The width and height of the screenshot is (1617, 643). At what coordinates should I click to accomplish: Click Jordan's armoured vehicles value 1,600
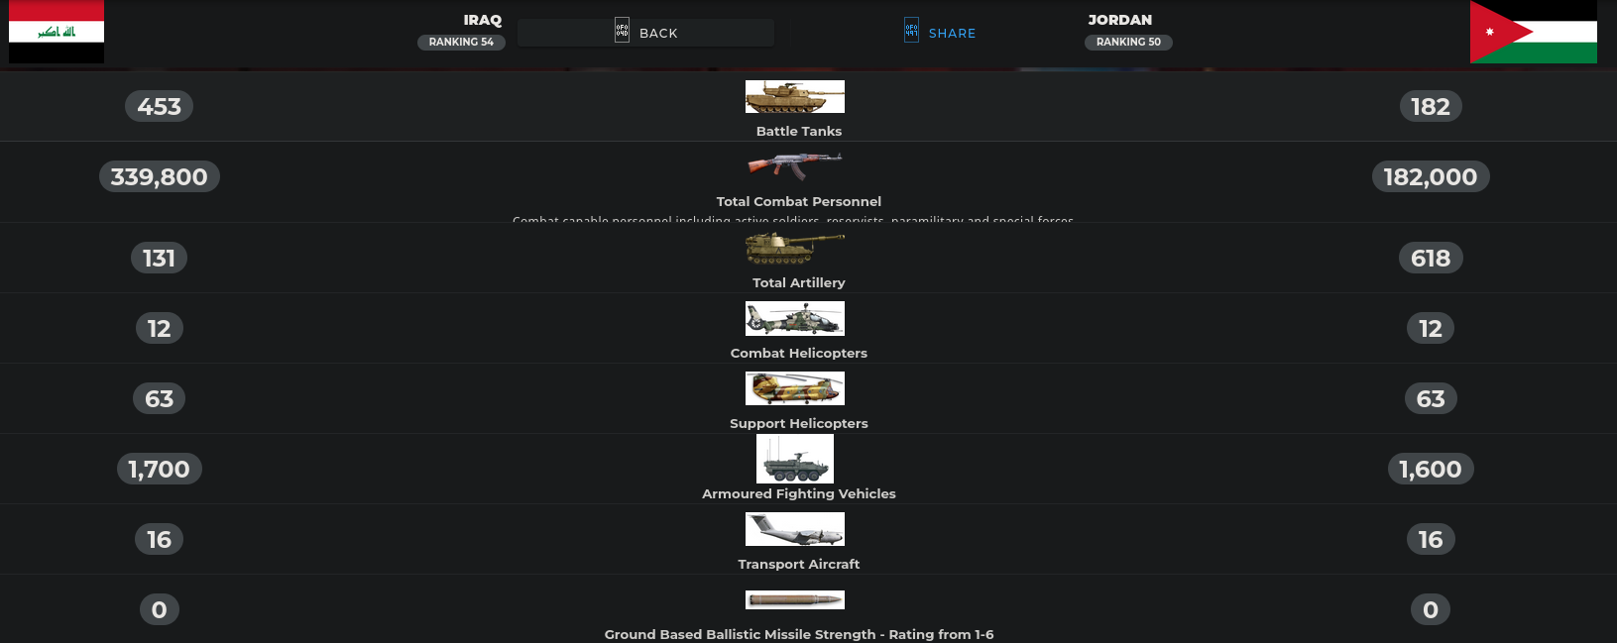click(1431, 469)
